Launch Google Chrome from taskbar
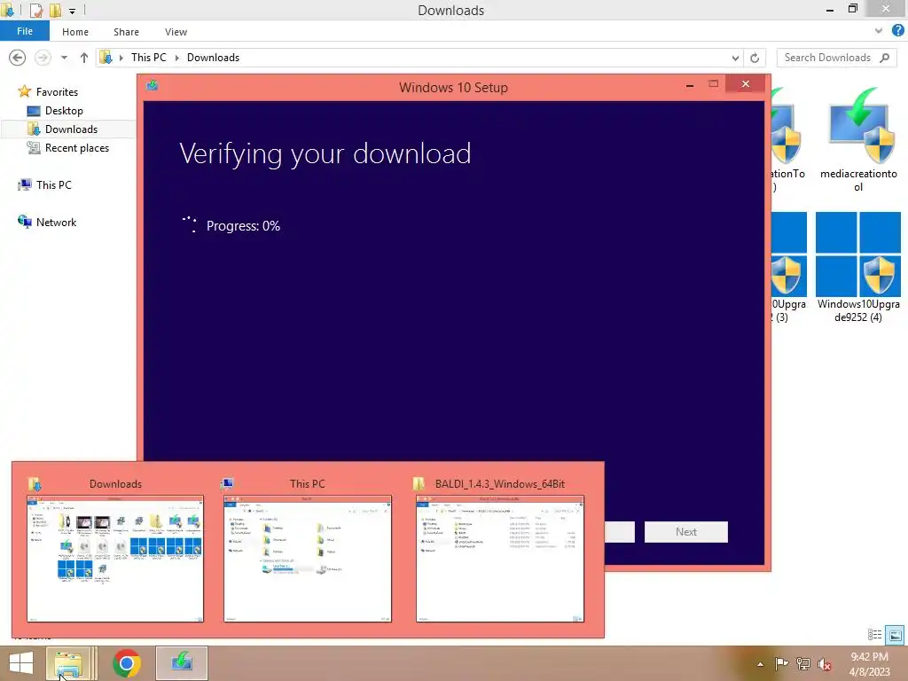Image resolution: width=908 pixels, height=681 pixels. pyautogui.click(x=127, y=663)
